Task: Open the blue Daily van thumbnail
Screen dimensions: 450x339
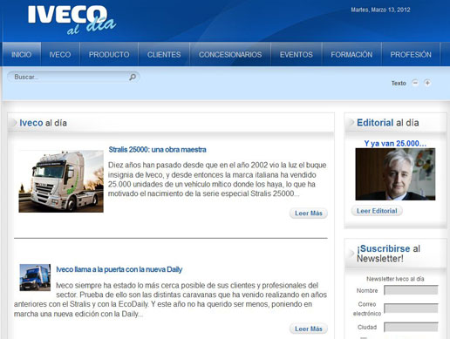Action: [35, 277]
